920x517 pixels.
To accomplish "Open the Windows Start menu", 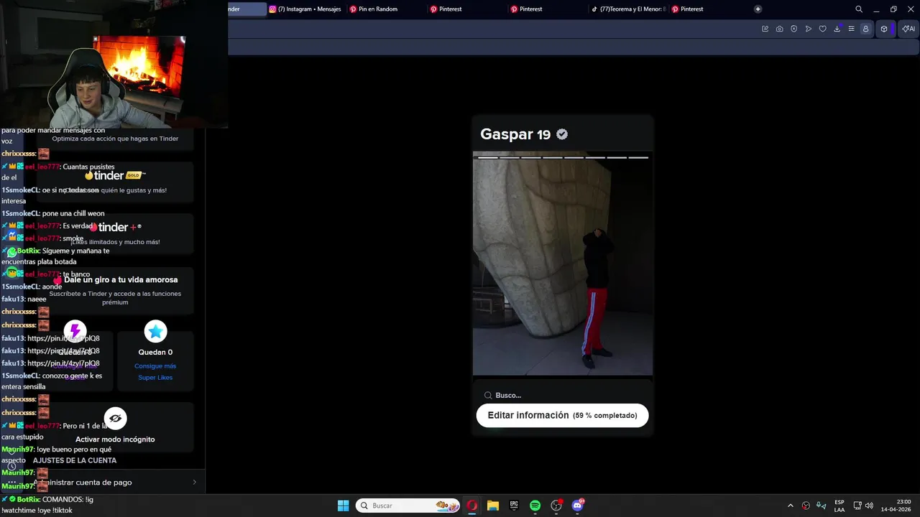I will [x=343, y=506].
